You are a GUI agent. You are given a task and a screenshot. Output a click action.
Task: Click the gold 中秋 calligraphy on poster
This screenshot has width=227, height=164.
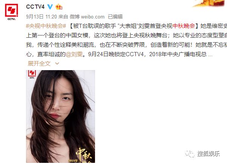84,154
